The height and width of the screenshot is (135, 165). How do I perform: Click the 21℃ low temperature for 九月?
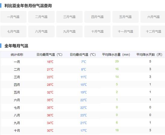83,123
